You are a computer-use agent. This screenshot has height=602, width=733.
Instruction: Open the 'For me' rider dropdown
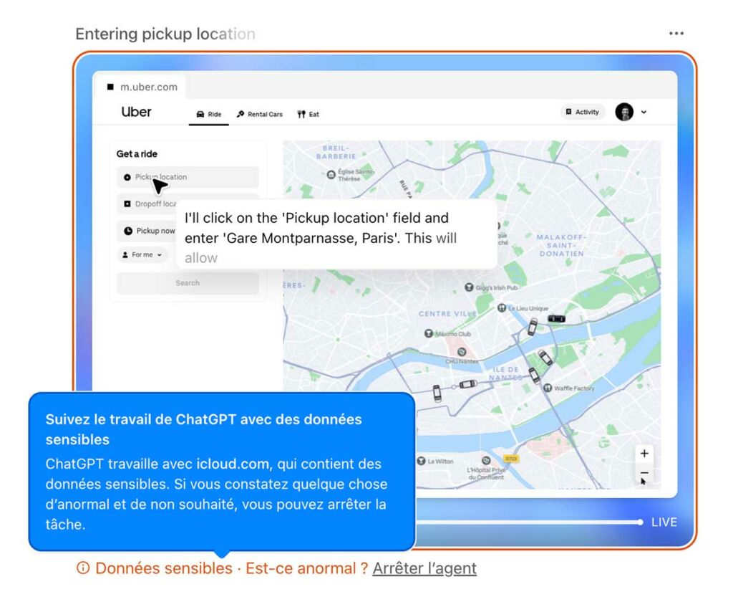click(x=142, y=254)
